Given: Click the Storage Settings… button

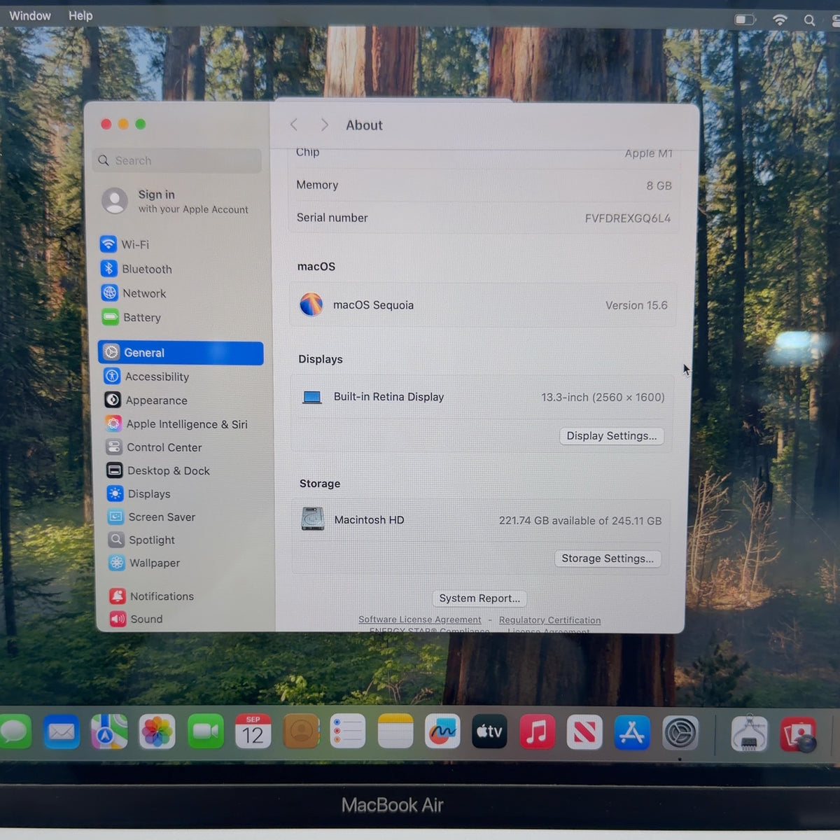Looking at the screenshot, I should (x=608, y=558).
